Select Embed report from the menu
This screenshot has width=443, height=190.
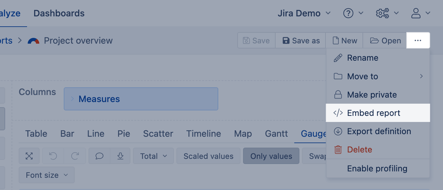(x=373, y=113)
